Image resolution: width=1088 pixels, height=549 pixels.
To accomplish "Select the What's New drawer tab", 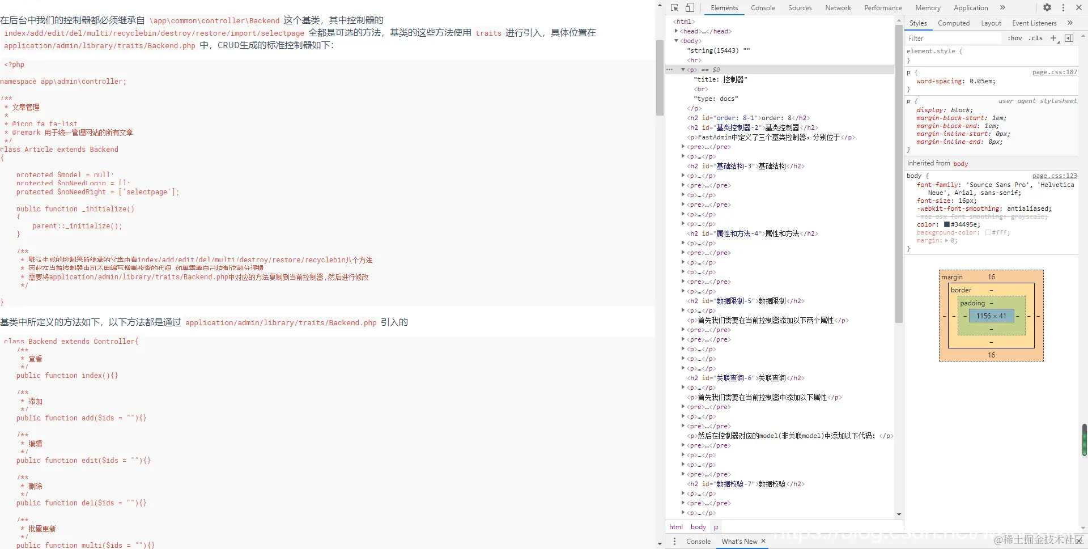I will 739,542.
